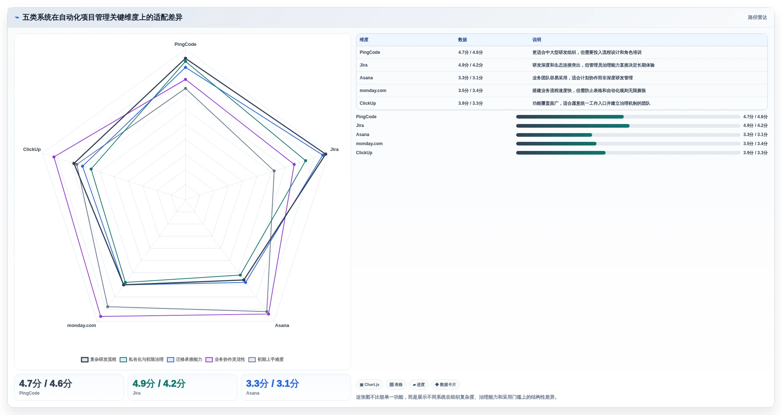Click the purple data point on ClickUp axis
The width and height of the screenshot is (782, 415).
[54, 157]
